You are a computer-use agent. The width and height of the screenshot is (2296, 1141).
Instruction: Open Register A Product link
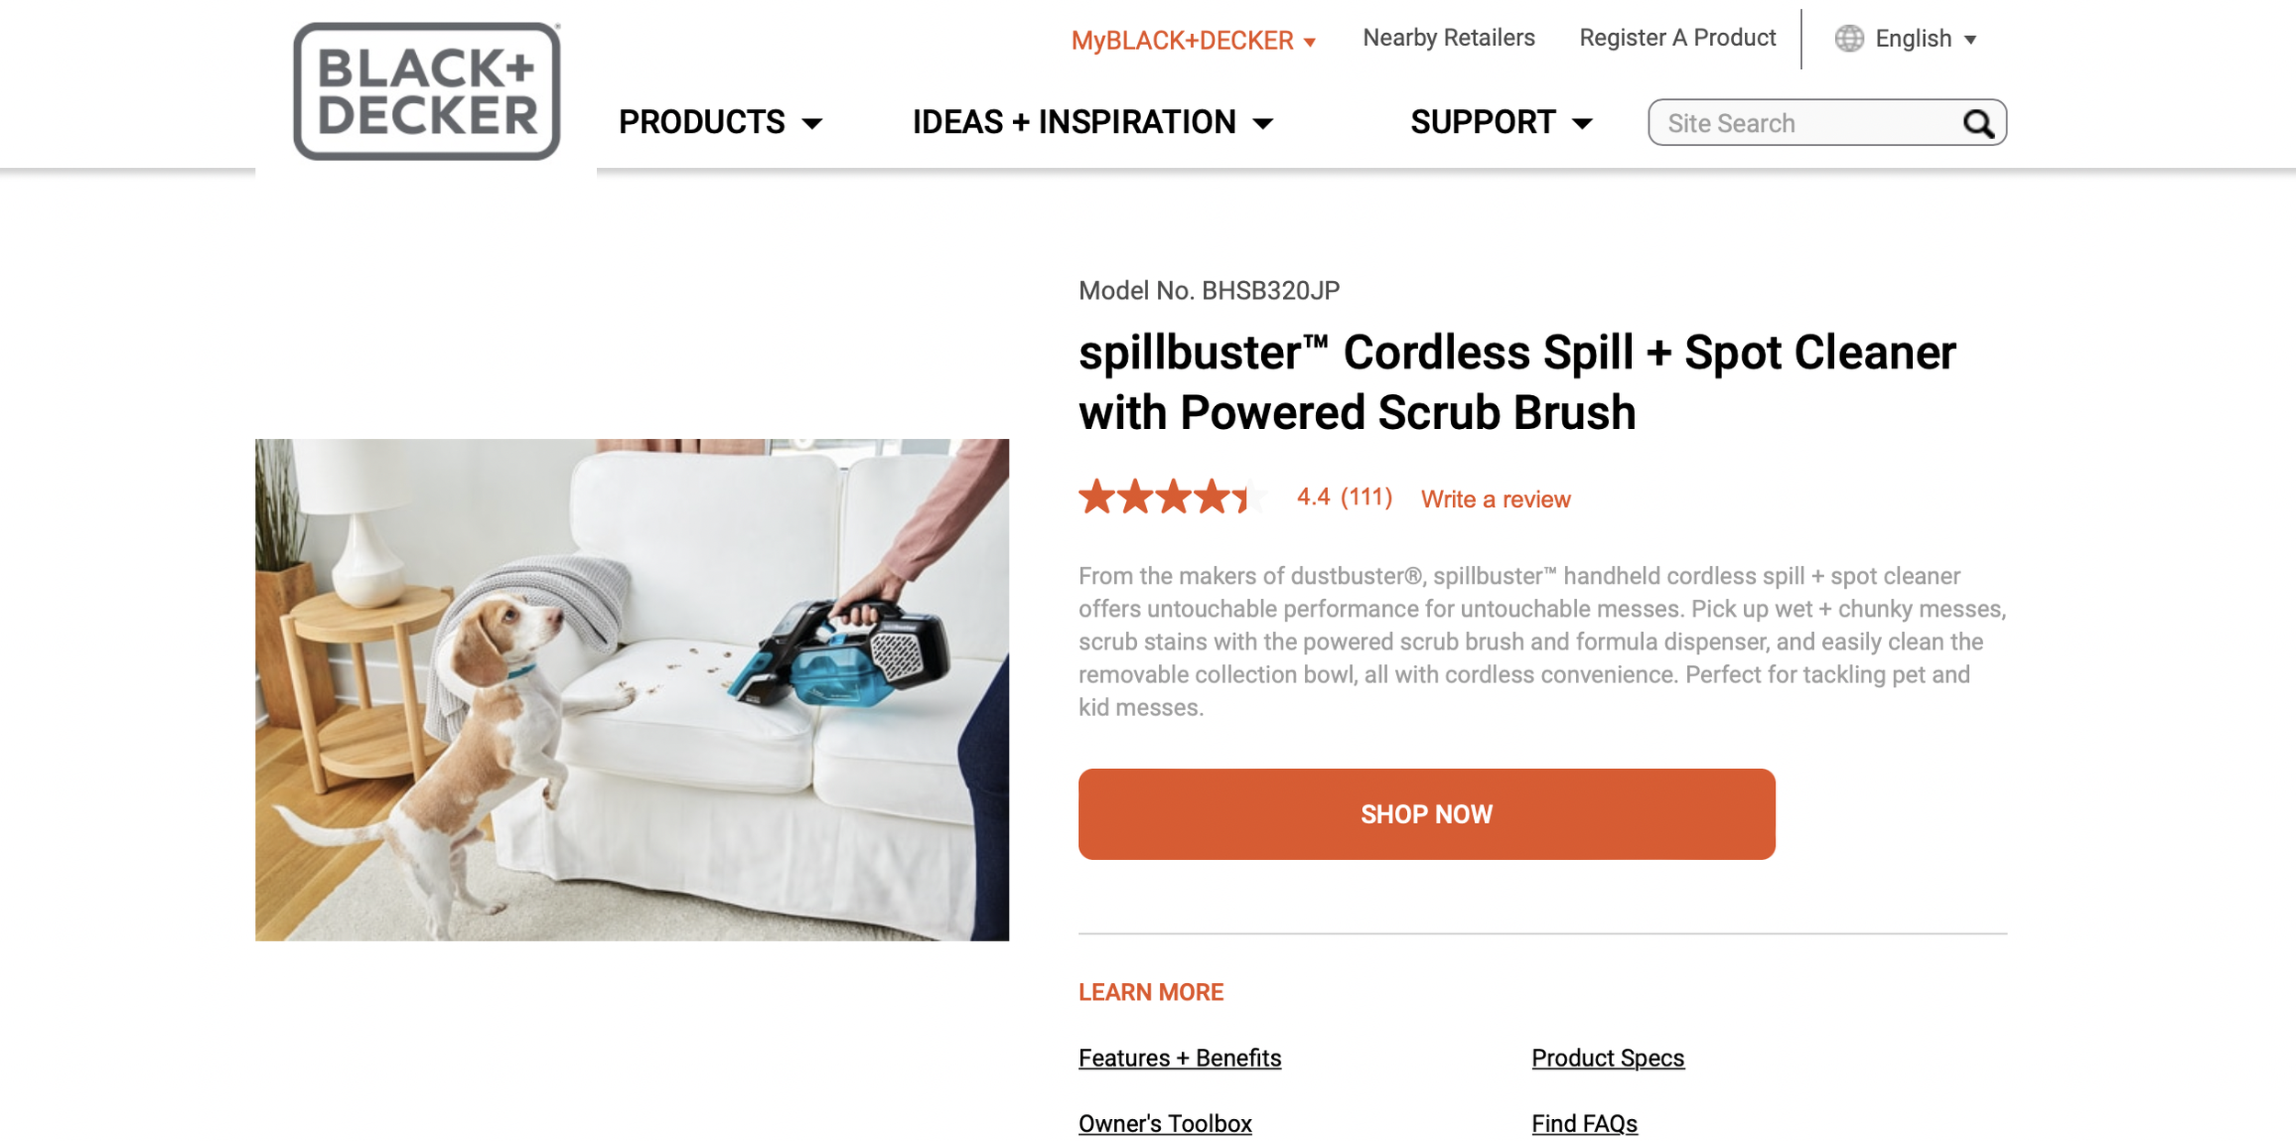point(1677,38)
